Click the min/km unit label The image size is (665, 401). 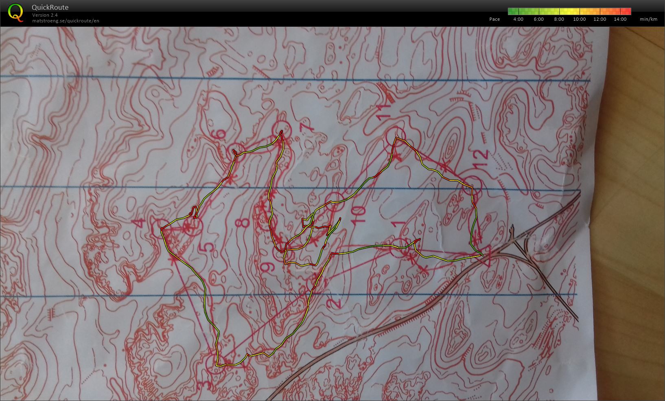(649, 19)
